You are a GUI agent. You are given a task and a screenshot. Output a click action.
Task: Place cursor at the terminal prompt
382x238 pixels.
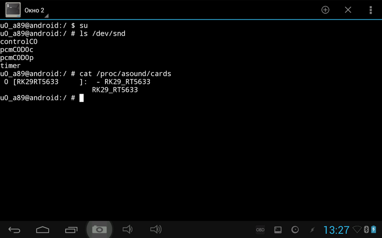(81, 98)
